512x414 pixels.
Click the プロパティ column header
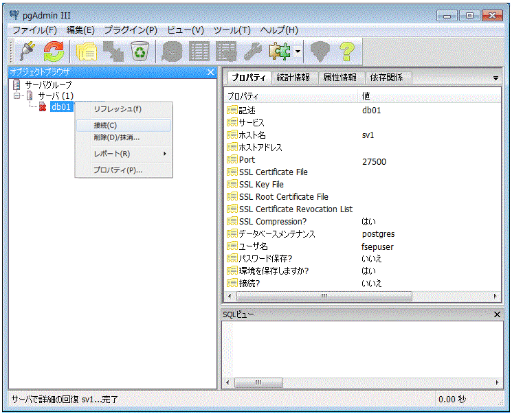coord(291,96)
